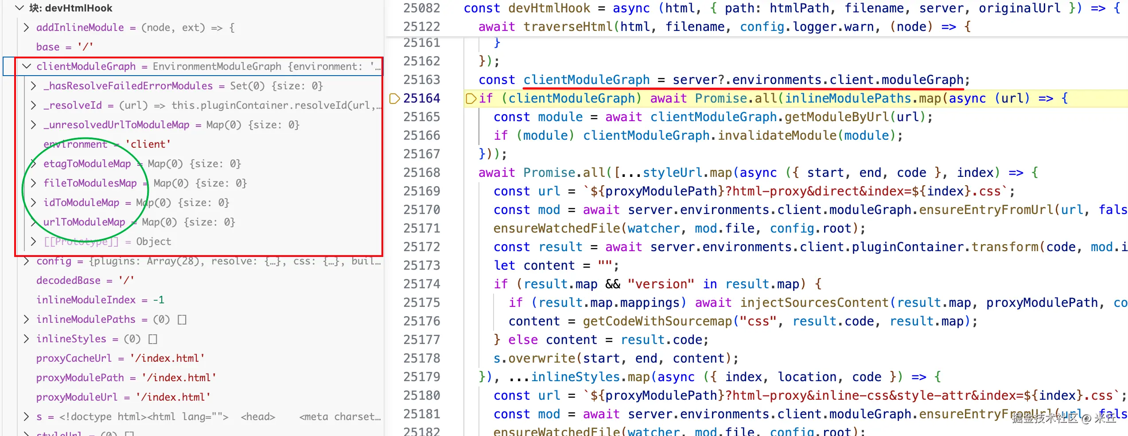
Task: Expand the s variable doctype html value
Action: pyautogui.click(x=27, y=417)
